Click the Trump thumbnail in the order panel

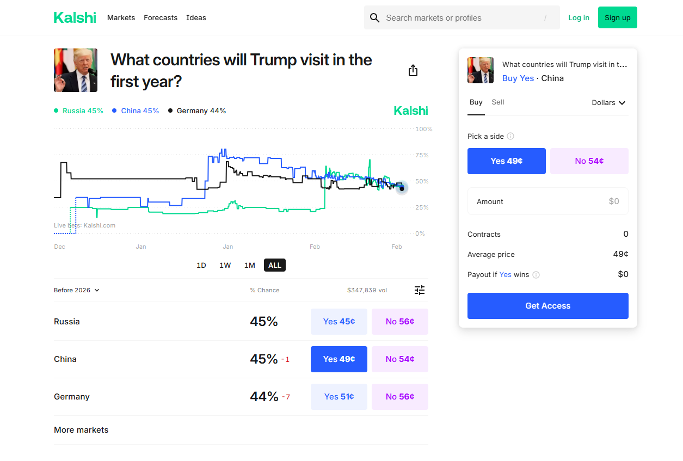481,70
